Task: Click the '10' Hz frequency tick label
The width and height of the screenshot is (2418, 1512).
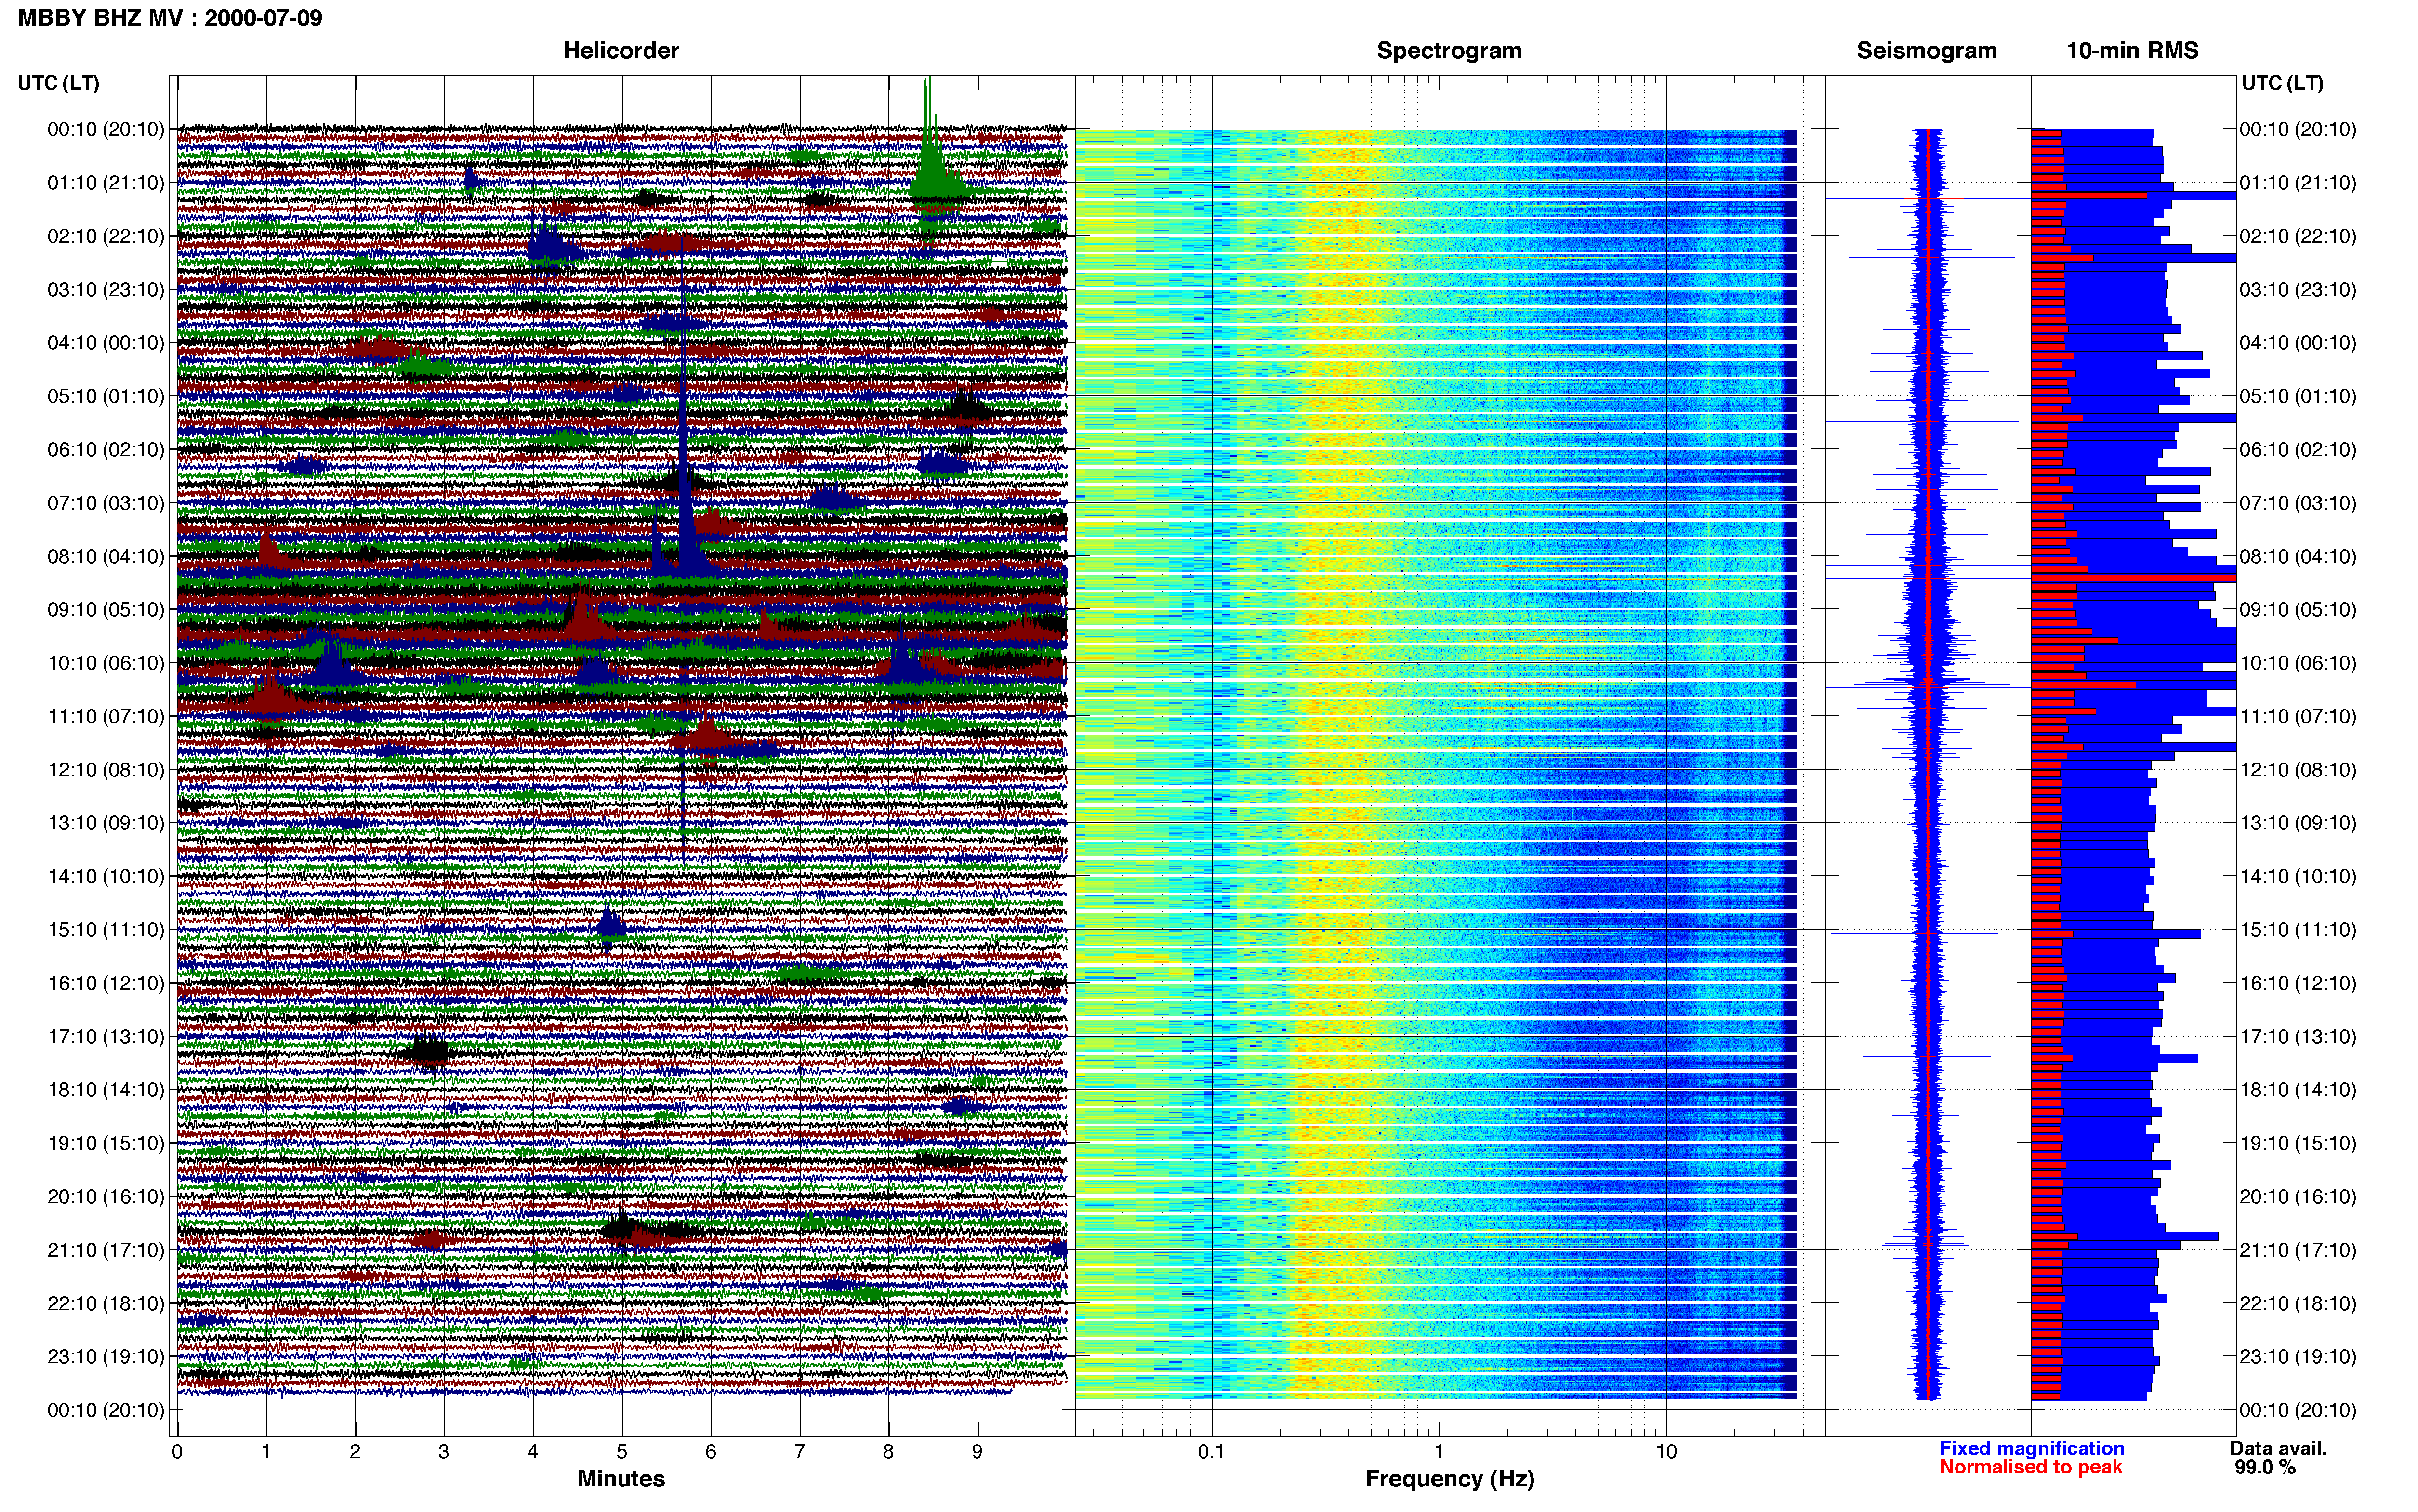Action: point(1666,1451)
